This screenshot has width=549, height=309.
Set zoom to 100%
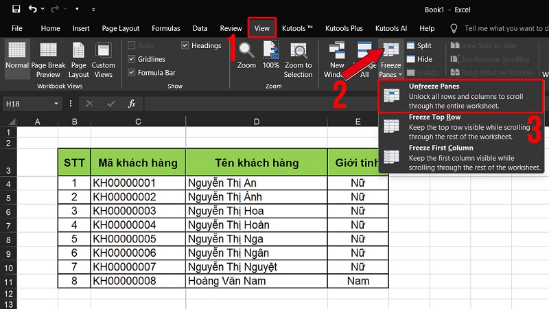point(271,56)
